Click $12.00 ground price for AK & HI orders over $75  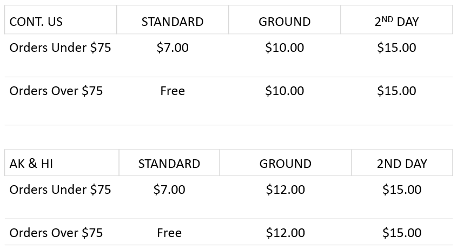[286, 233]
